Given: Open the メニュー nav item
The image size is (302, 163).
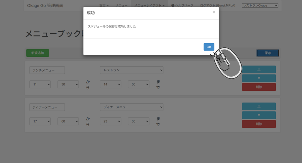Looking at the screenshot, I should [121, 6].
